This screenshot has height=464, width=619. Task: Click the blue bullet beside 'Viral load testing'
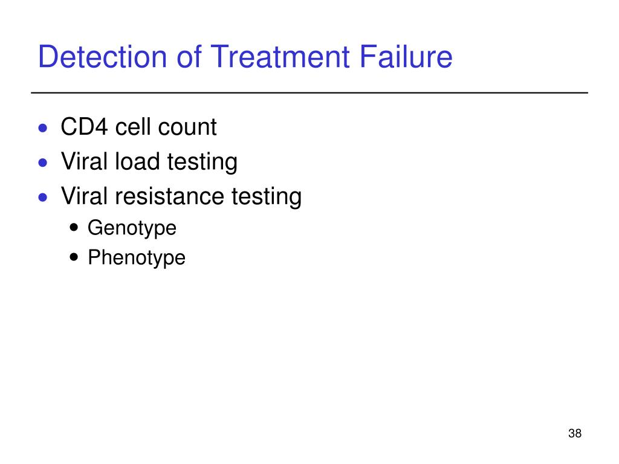click(x=43, y=163)
